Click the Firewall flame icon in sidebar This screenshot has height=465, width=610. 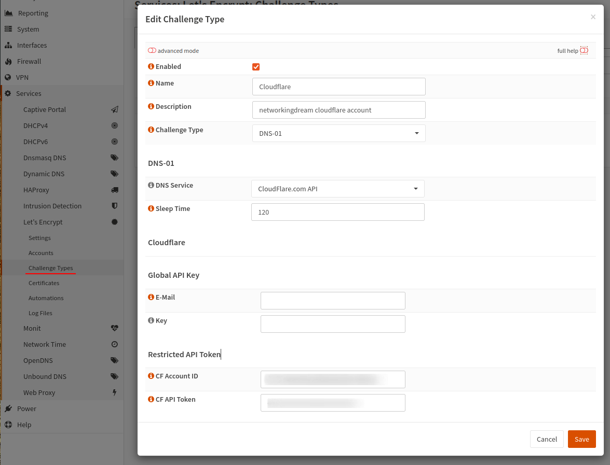(x=8, y=61)
